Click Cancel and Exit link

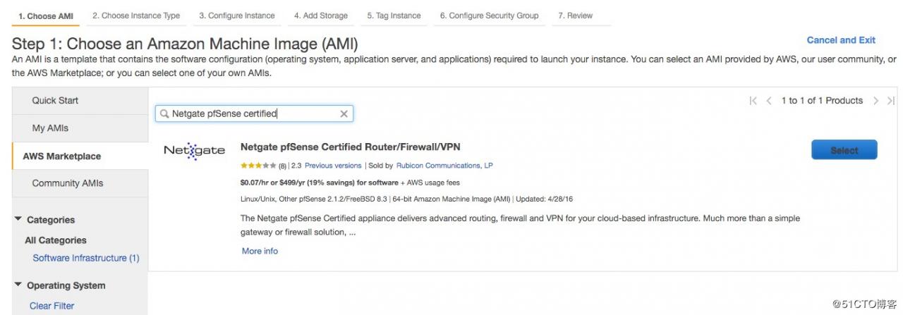pyautogui.click(x=841, y=40)
